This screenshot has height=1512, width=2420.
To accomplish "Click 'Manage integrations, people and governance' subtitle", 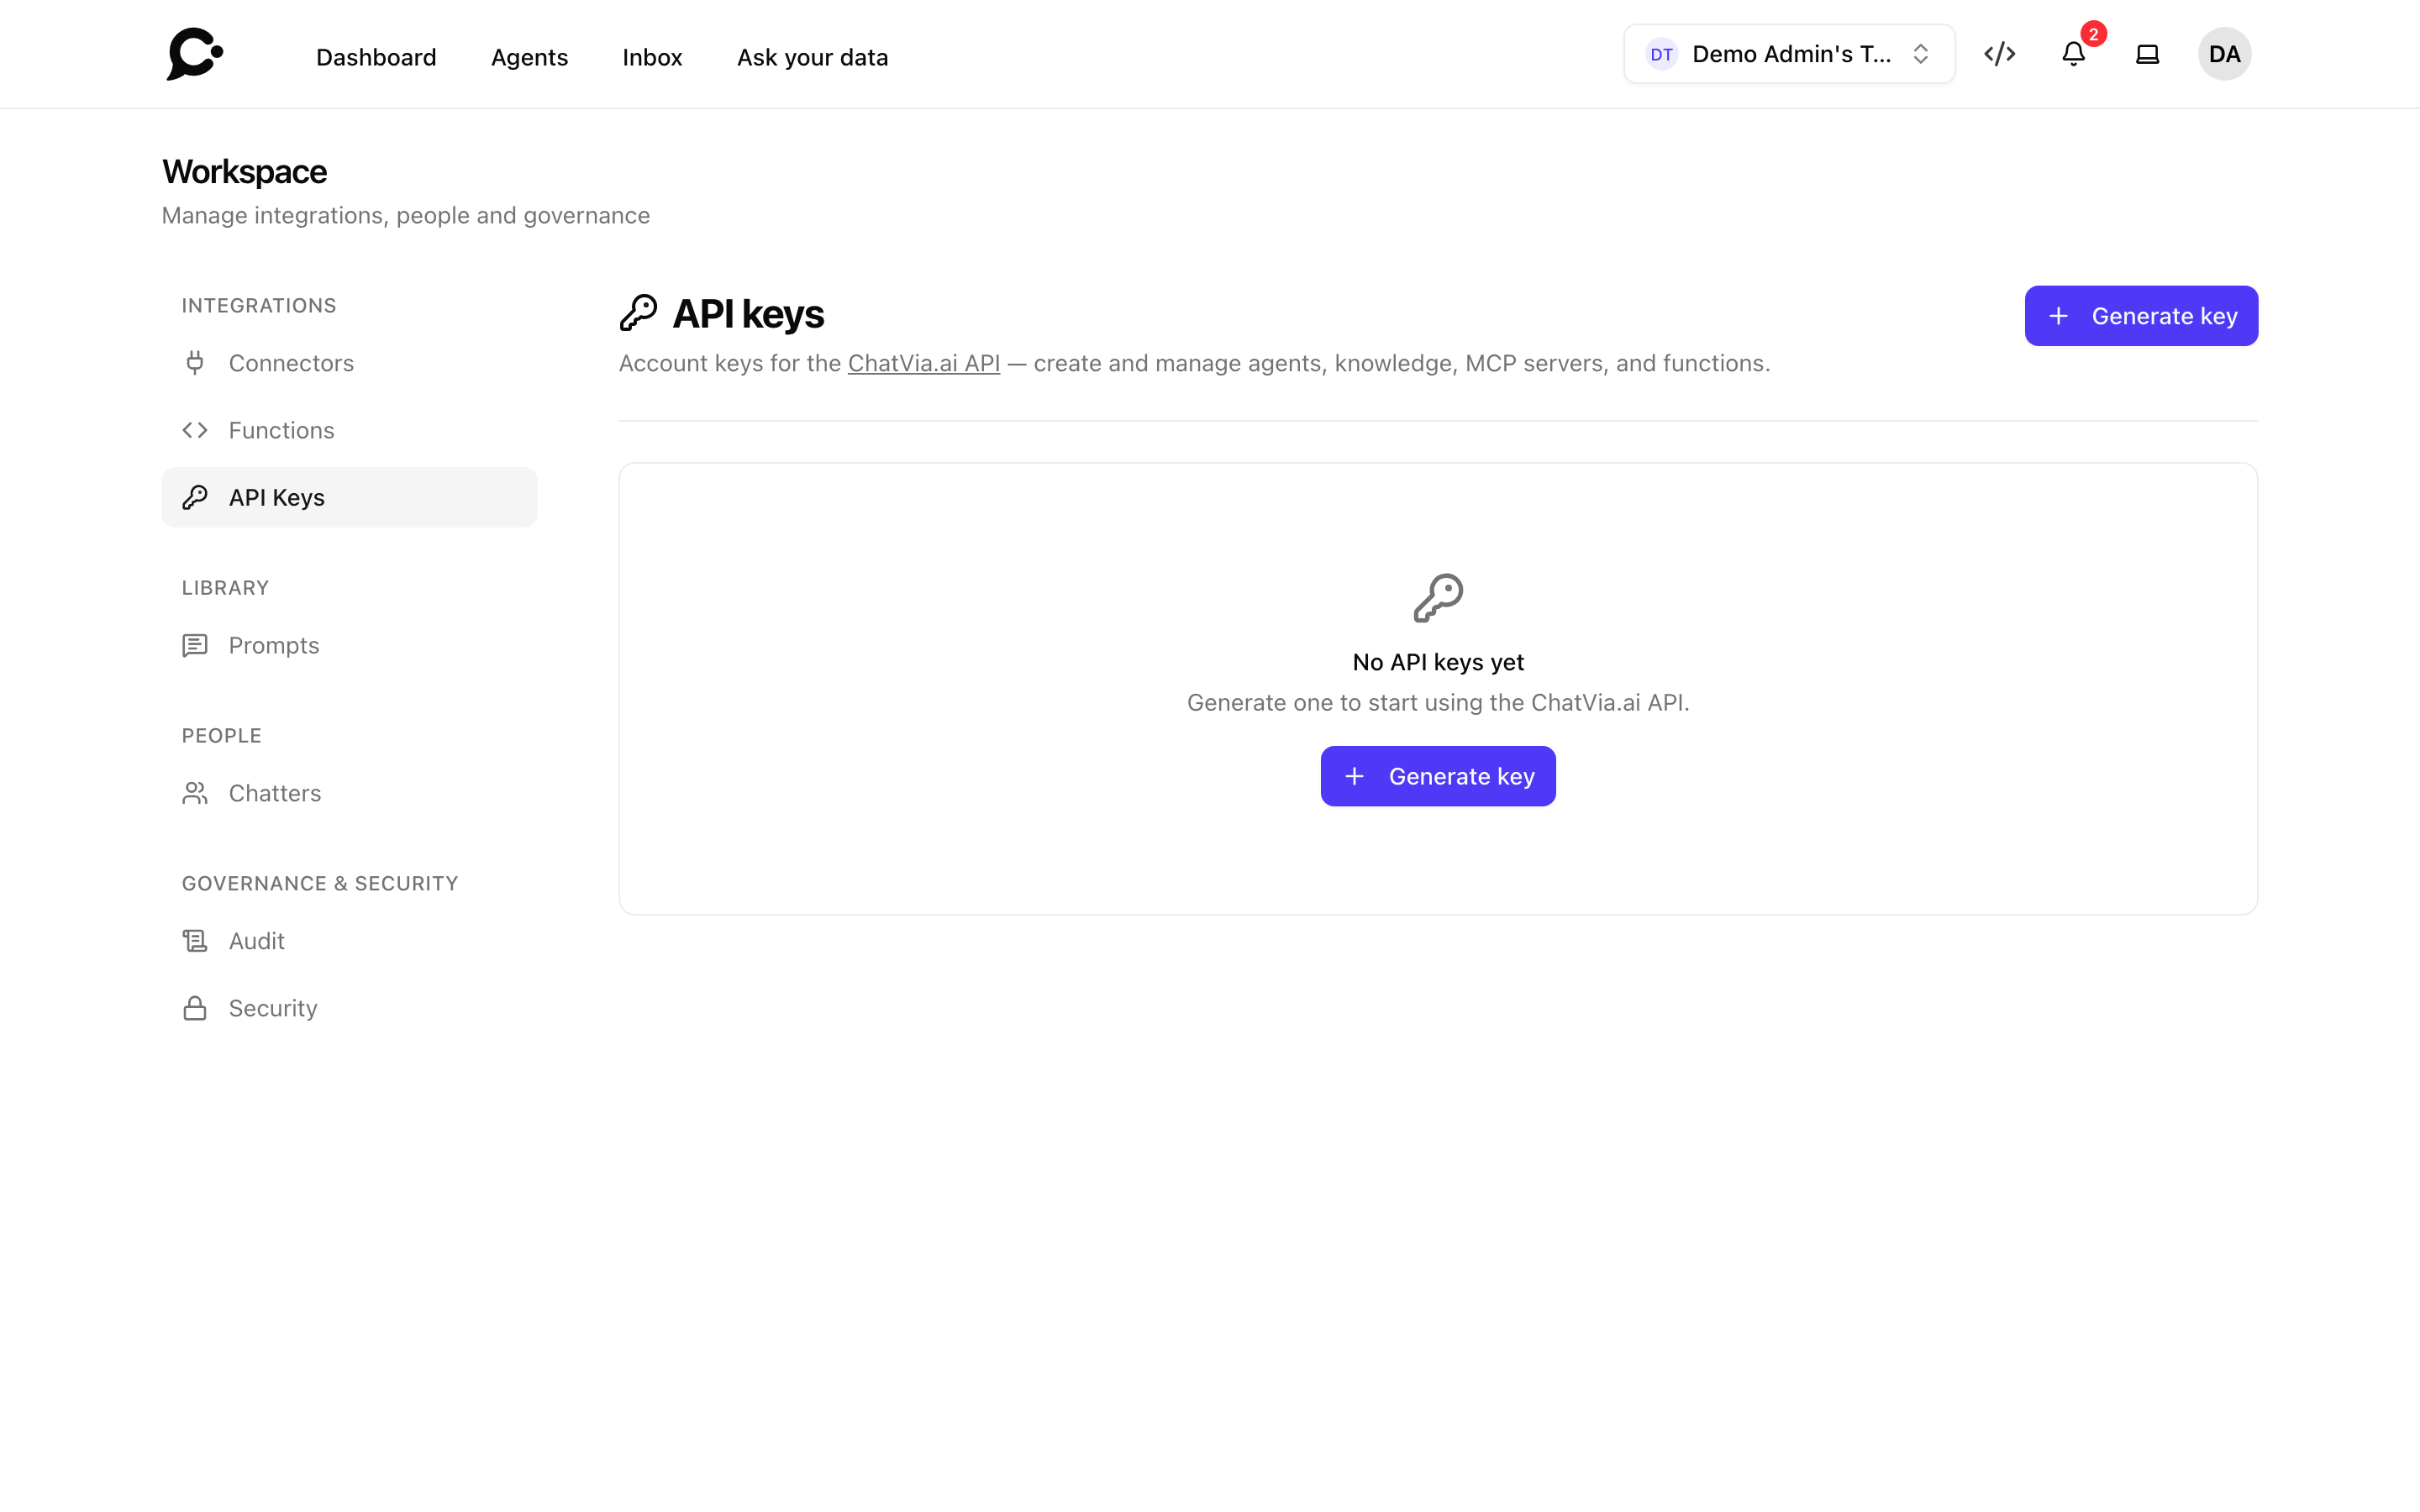I will coord(406,215).
